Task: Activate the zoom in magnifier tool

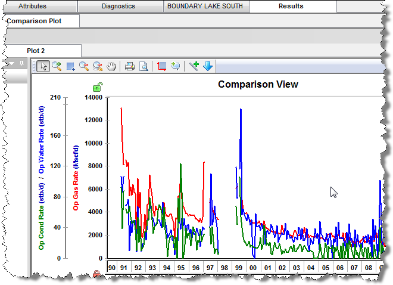Action: (57, 66)
